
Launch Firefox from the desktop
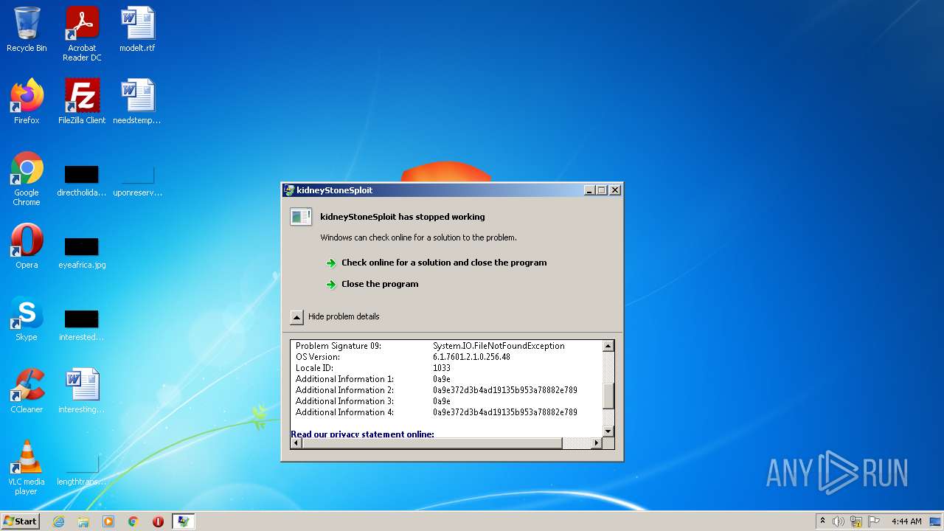[x=27, y=102]
